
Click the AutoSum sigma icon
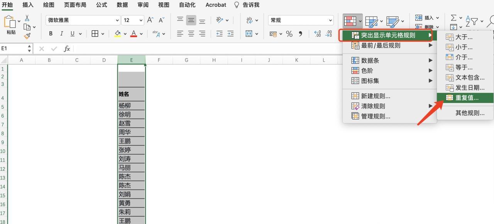[453, 18]
